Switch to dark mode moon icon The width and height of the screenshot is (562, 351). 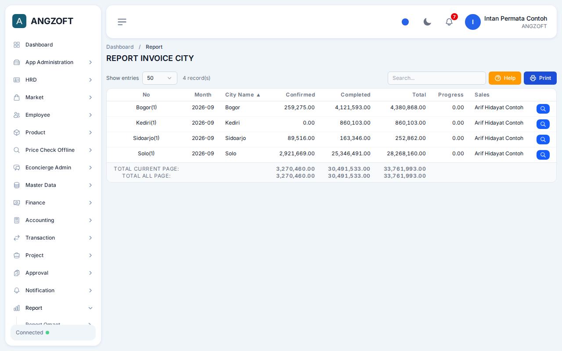(x=427, y=22)
